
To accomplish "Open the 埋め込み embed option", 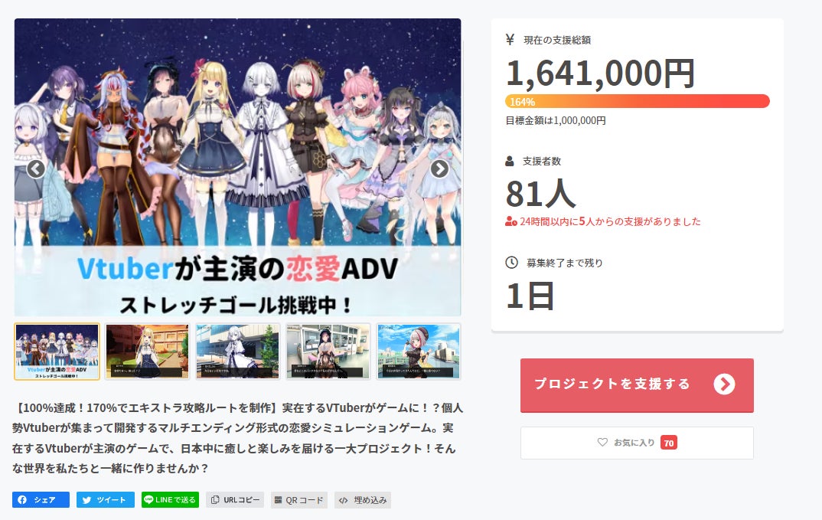I will coord(364,499).
